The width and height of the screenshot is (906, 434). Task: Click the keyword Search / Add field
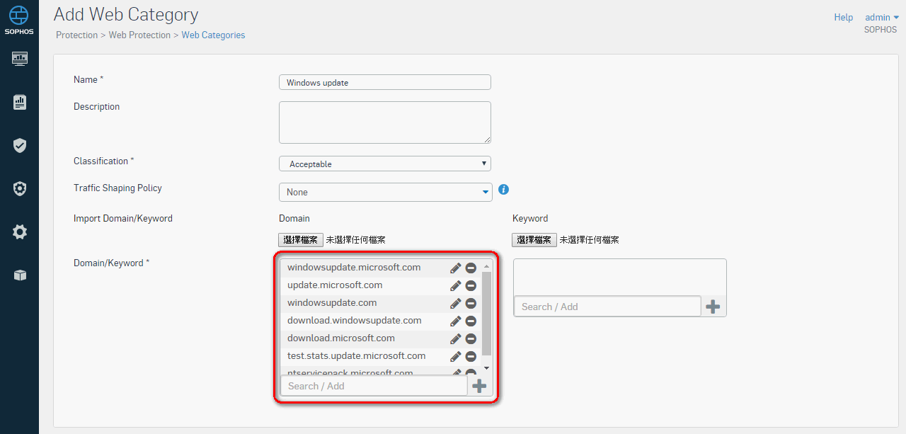(607, 307)
